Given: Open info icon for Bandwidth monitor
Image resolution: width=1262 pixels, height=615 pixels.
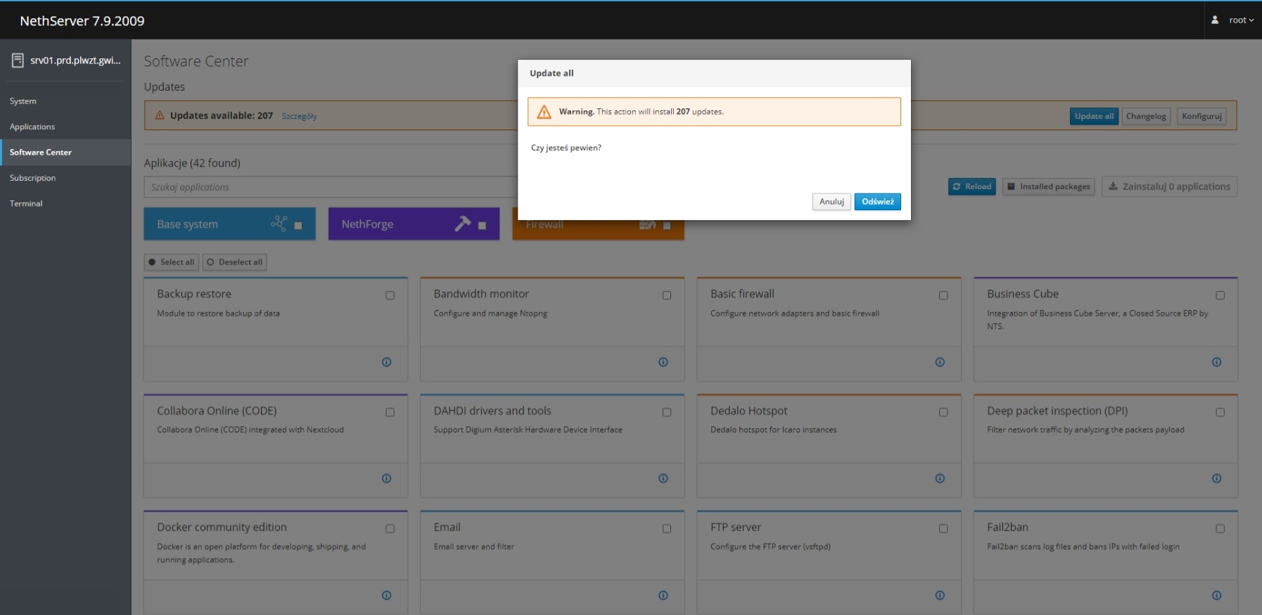Looking at the screenshot, I should tap(663, 362).
